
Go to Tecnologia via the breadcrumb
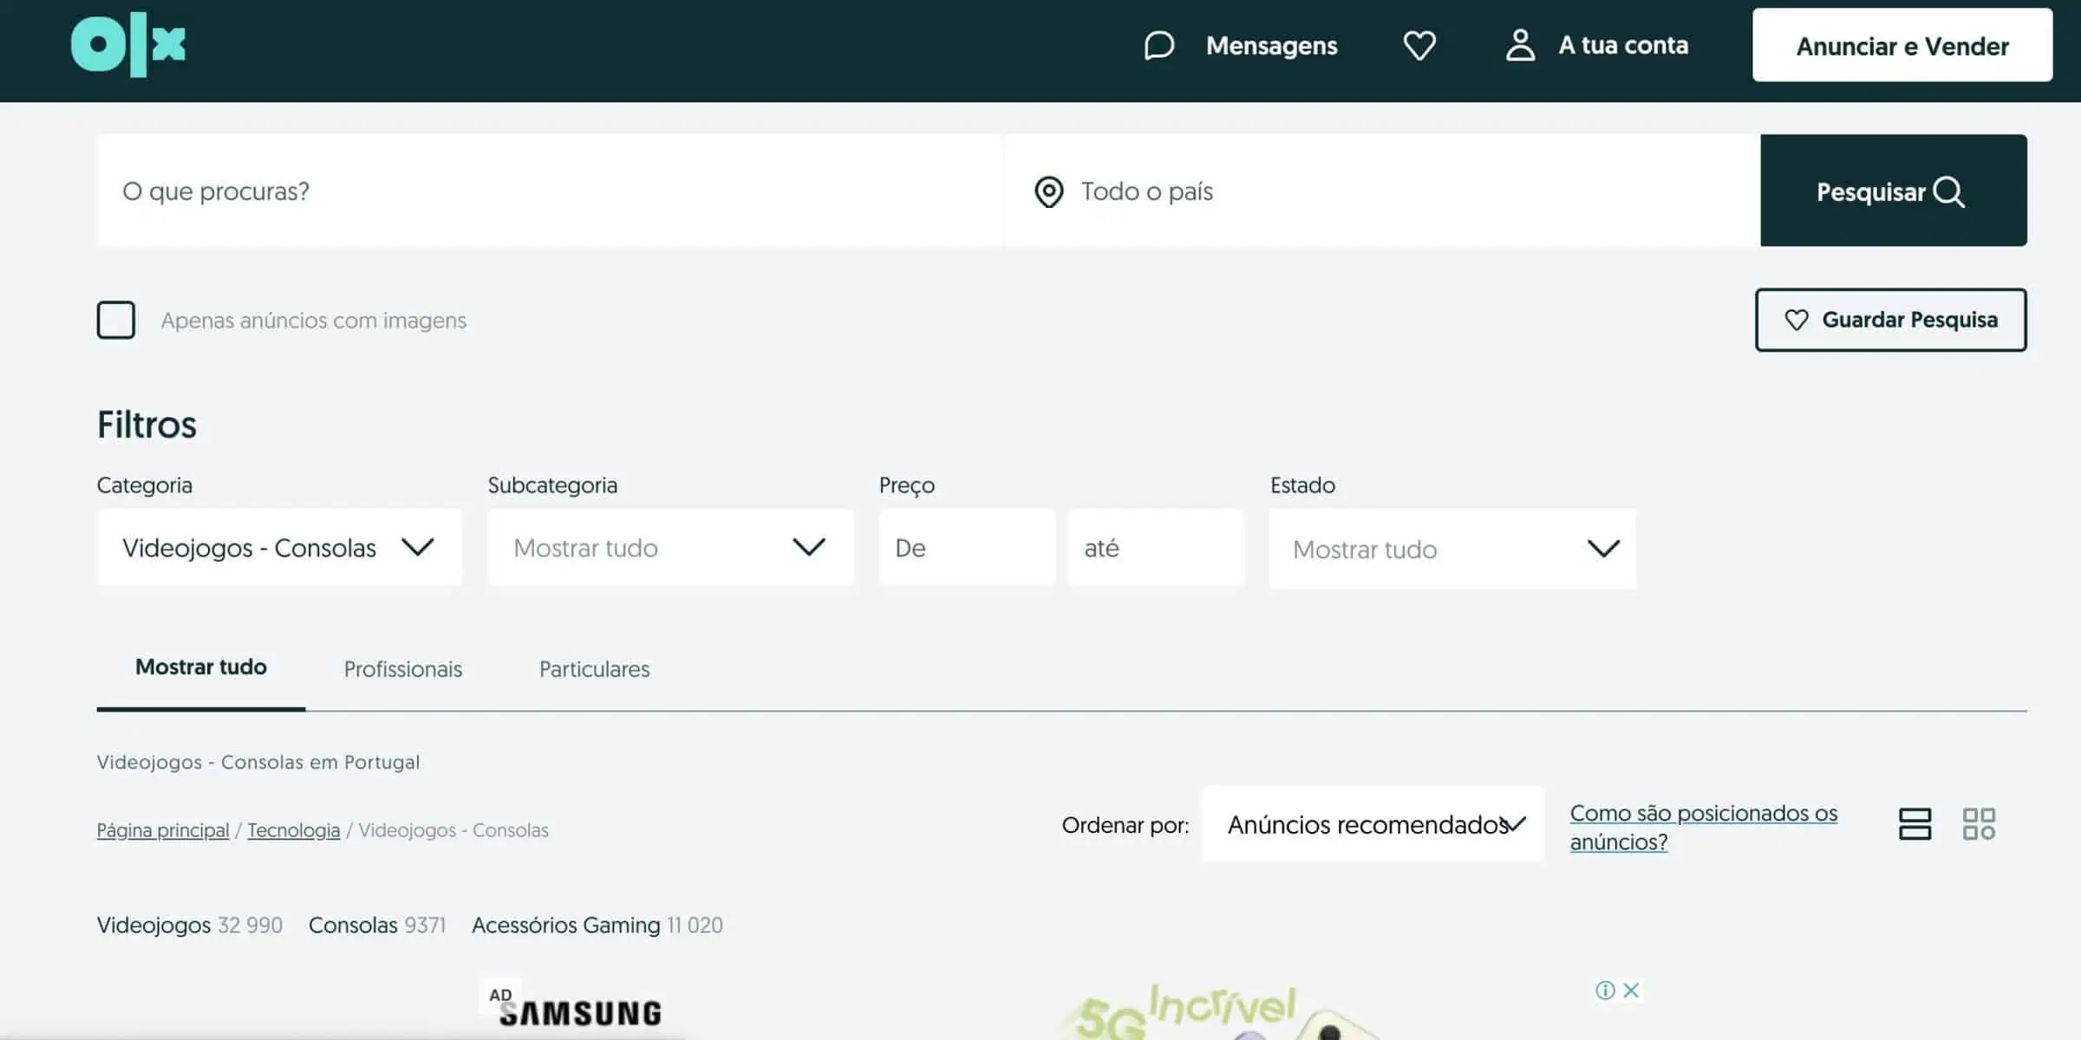pos(294,829)
